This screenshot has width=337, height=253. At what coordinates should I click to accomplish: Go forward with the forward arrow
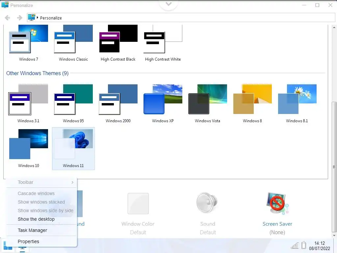tap(19, 18)
